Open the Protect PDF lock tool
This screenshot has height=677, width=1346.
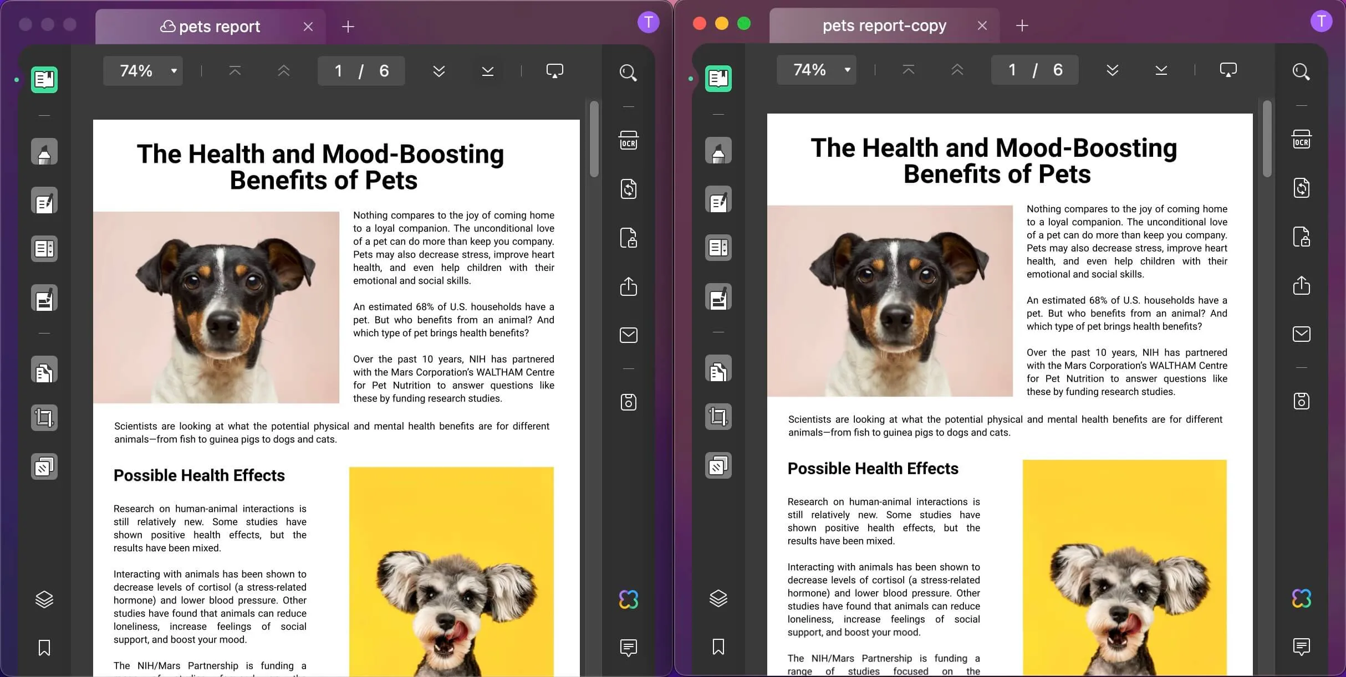[x=628, y=238]
